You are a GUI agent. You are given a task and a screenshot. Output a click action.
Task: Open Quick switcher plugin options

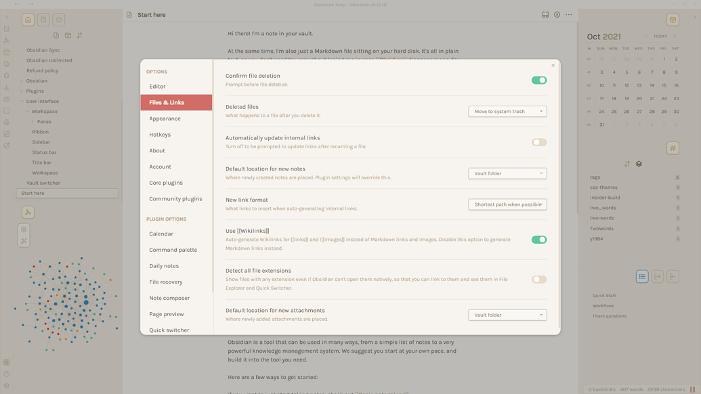176,330
